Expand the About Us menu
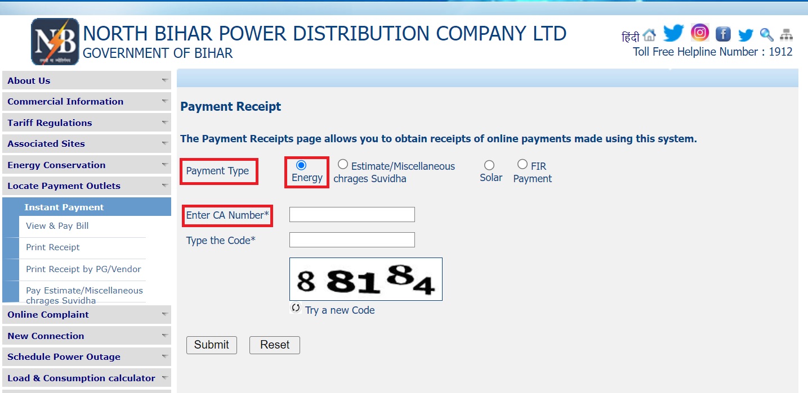Viewport: 808px width, 393px height. (29, 80)
